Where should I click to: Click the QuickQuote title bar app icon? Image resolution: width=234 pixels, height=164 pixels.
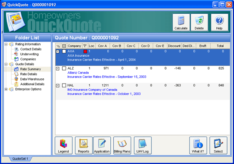(x=4, y=4)
